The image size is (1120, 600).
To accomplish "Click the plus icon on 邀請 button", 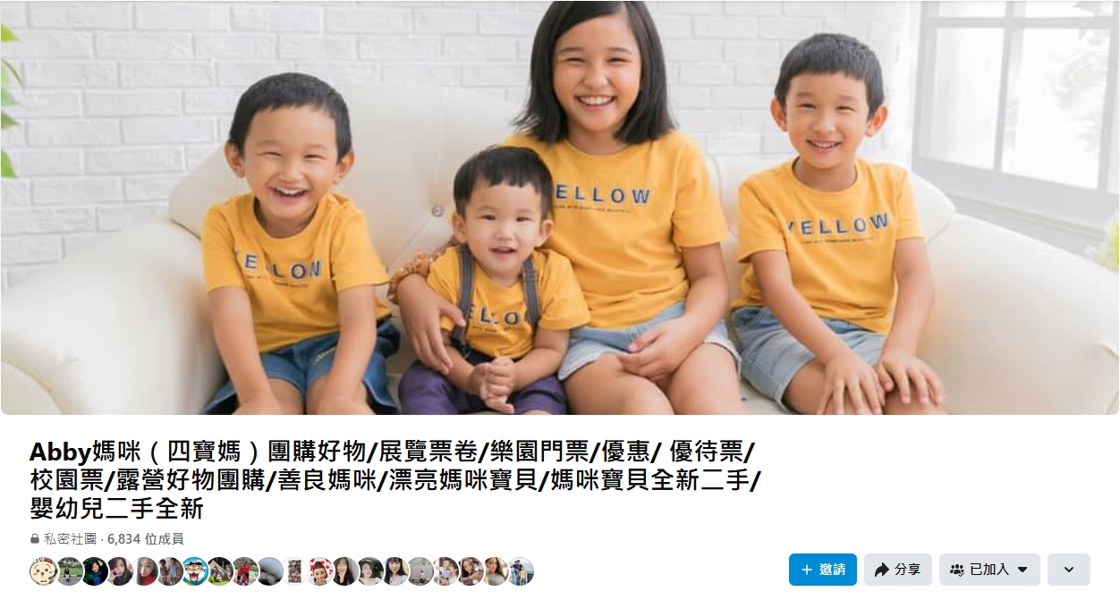I will [x=807, y=570].
